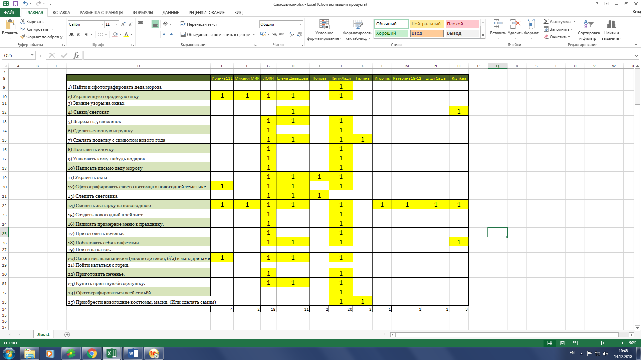The image size is (641, 360).
Task: Open the ФОРМУЛЫ ribbon tab
Action: point(143,12)
